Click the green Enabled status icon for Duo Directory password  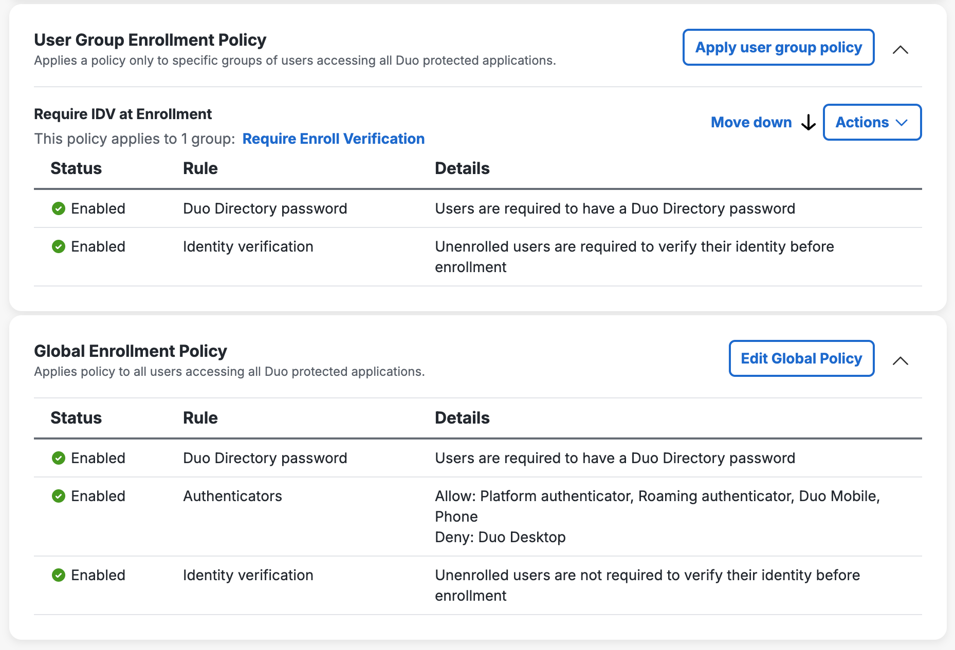(59, 208)
